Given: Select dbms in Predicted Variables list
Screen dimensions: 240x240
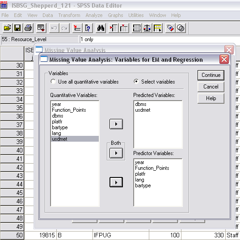Looking at the screenshot, I should pos(158,104).
